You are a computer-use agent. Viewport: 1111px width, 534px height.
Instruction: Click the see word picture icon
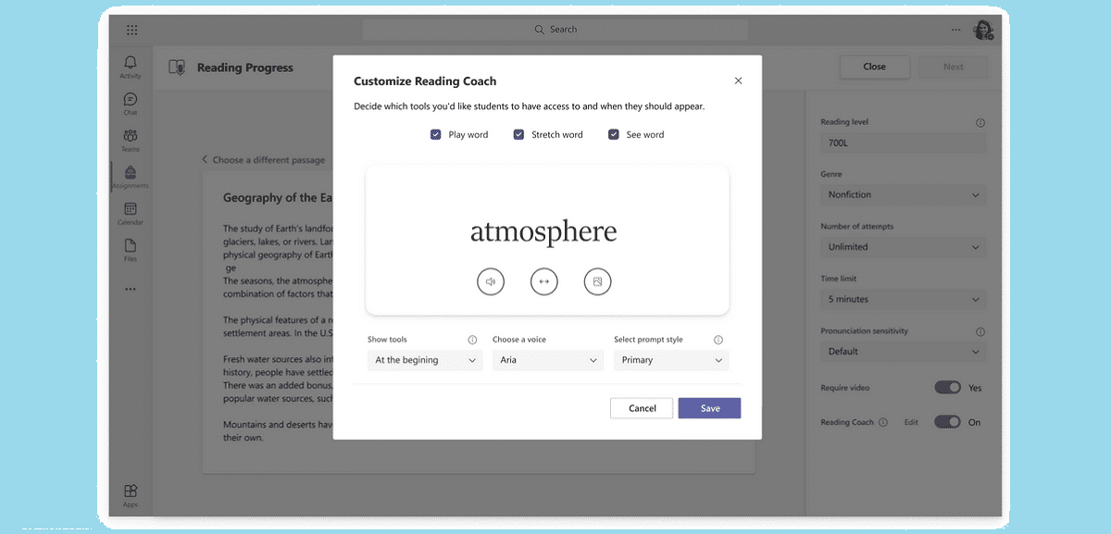click(598, 281)
